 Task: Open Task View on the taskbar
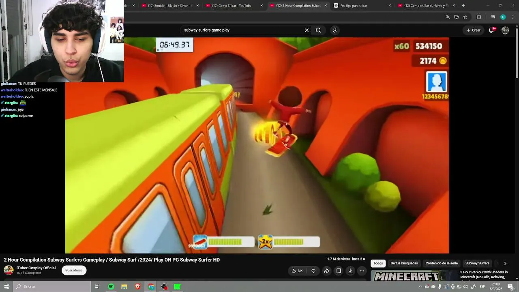[x=97, y=287]
